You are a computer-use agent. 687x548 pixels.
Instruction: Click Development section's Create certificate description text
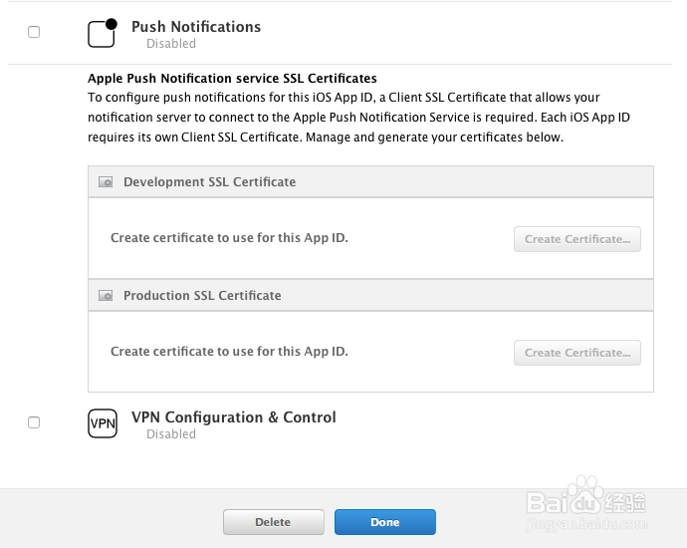229,238
